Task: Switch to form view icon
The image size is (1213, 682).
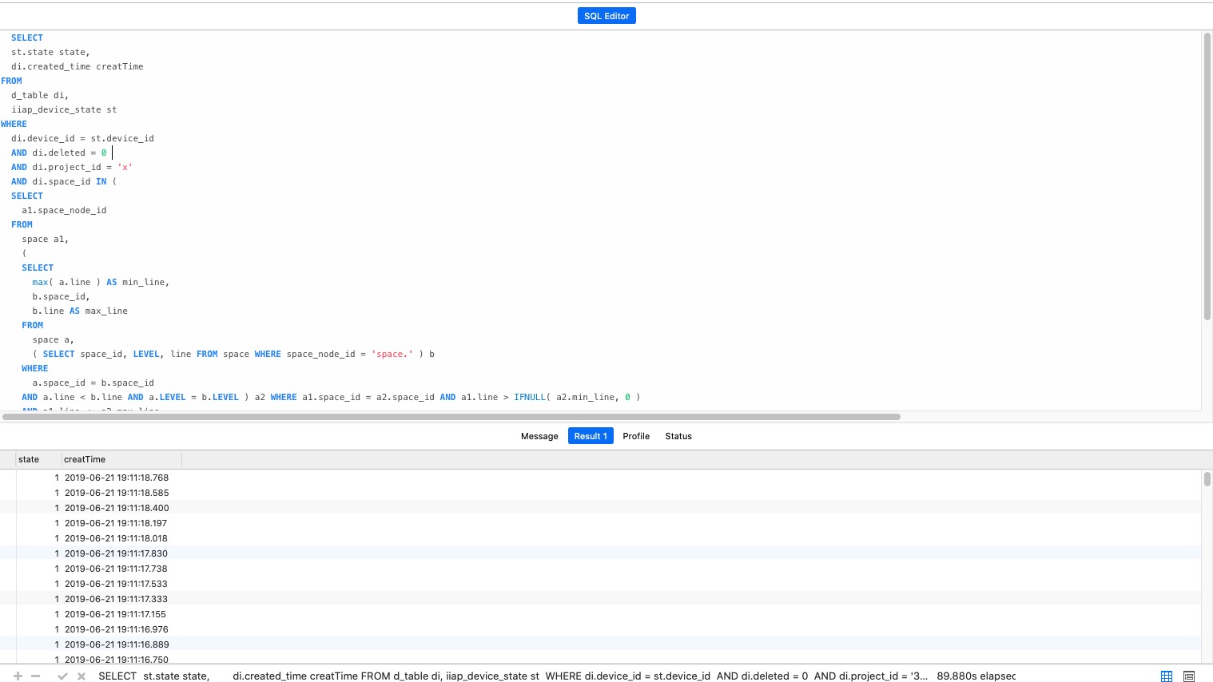Action: pos(1189,676)
